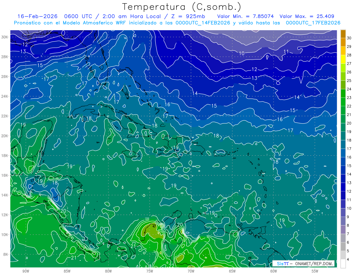Click the color scale label 9
This screenshot has height=275, width=357.
(348, 217)
